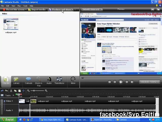The width and height of the screenshot is (162, 122).
Task: Click the Audio 1 waveform
Action: (x=87, y=110)
